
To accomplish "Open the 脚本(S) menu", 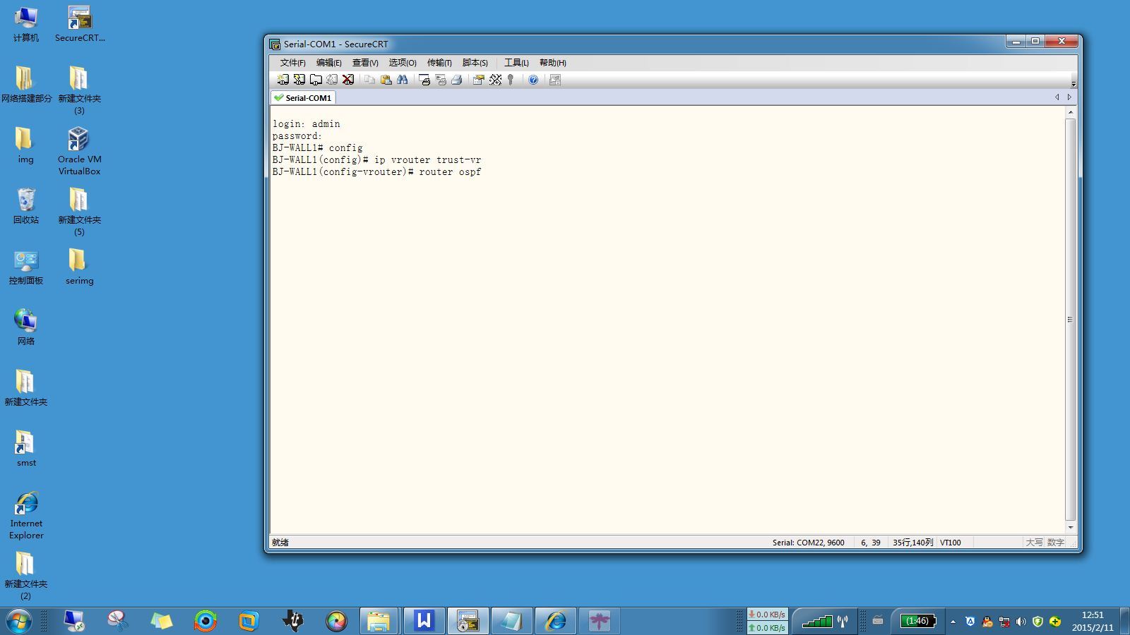I will point(475,63).
